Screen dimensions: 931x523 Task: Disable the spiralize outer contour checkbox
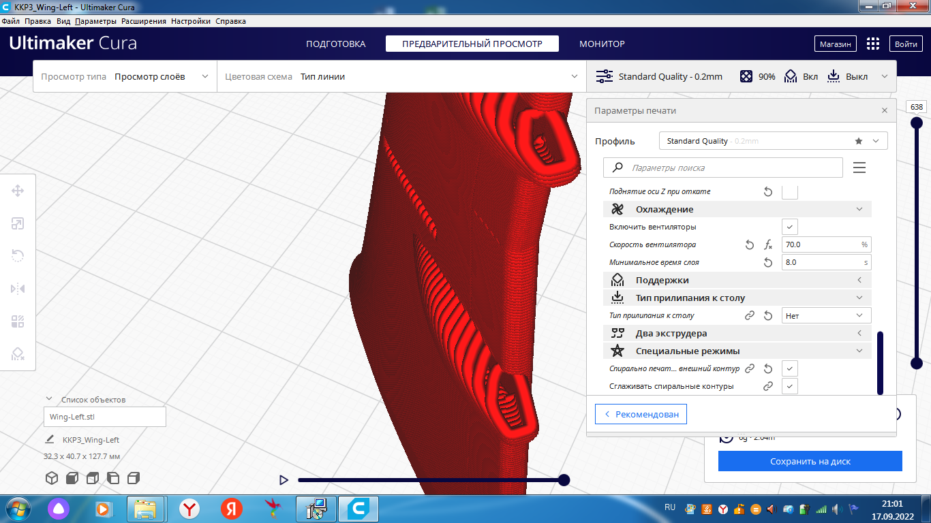(789, 368)
